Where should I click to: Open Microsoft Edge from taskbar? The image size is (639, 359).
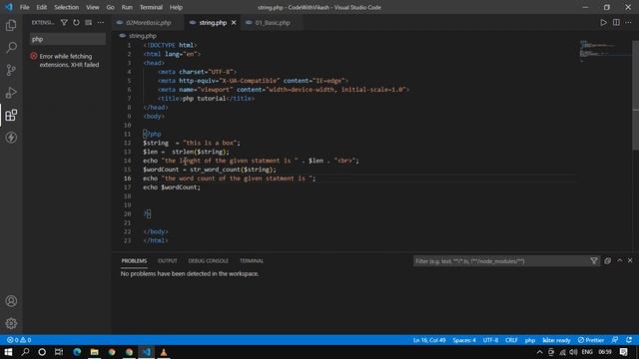[x=77, y=352]
